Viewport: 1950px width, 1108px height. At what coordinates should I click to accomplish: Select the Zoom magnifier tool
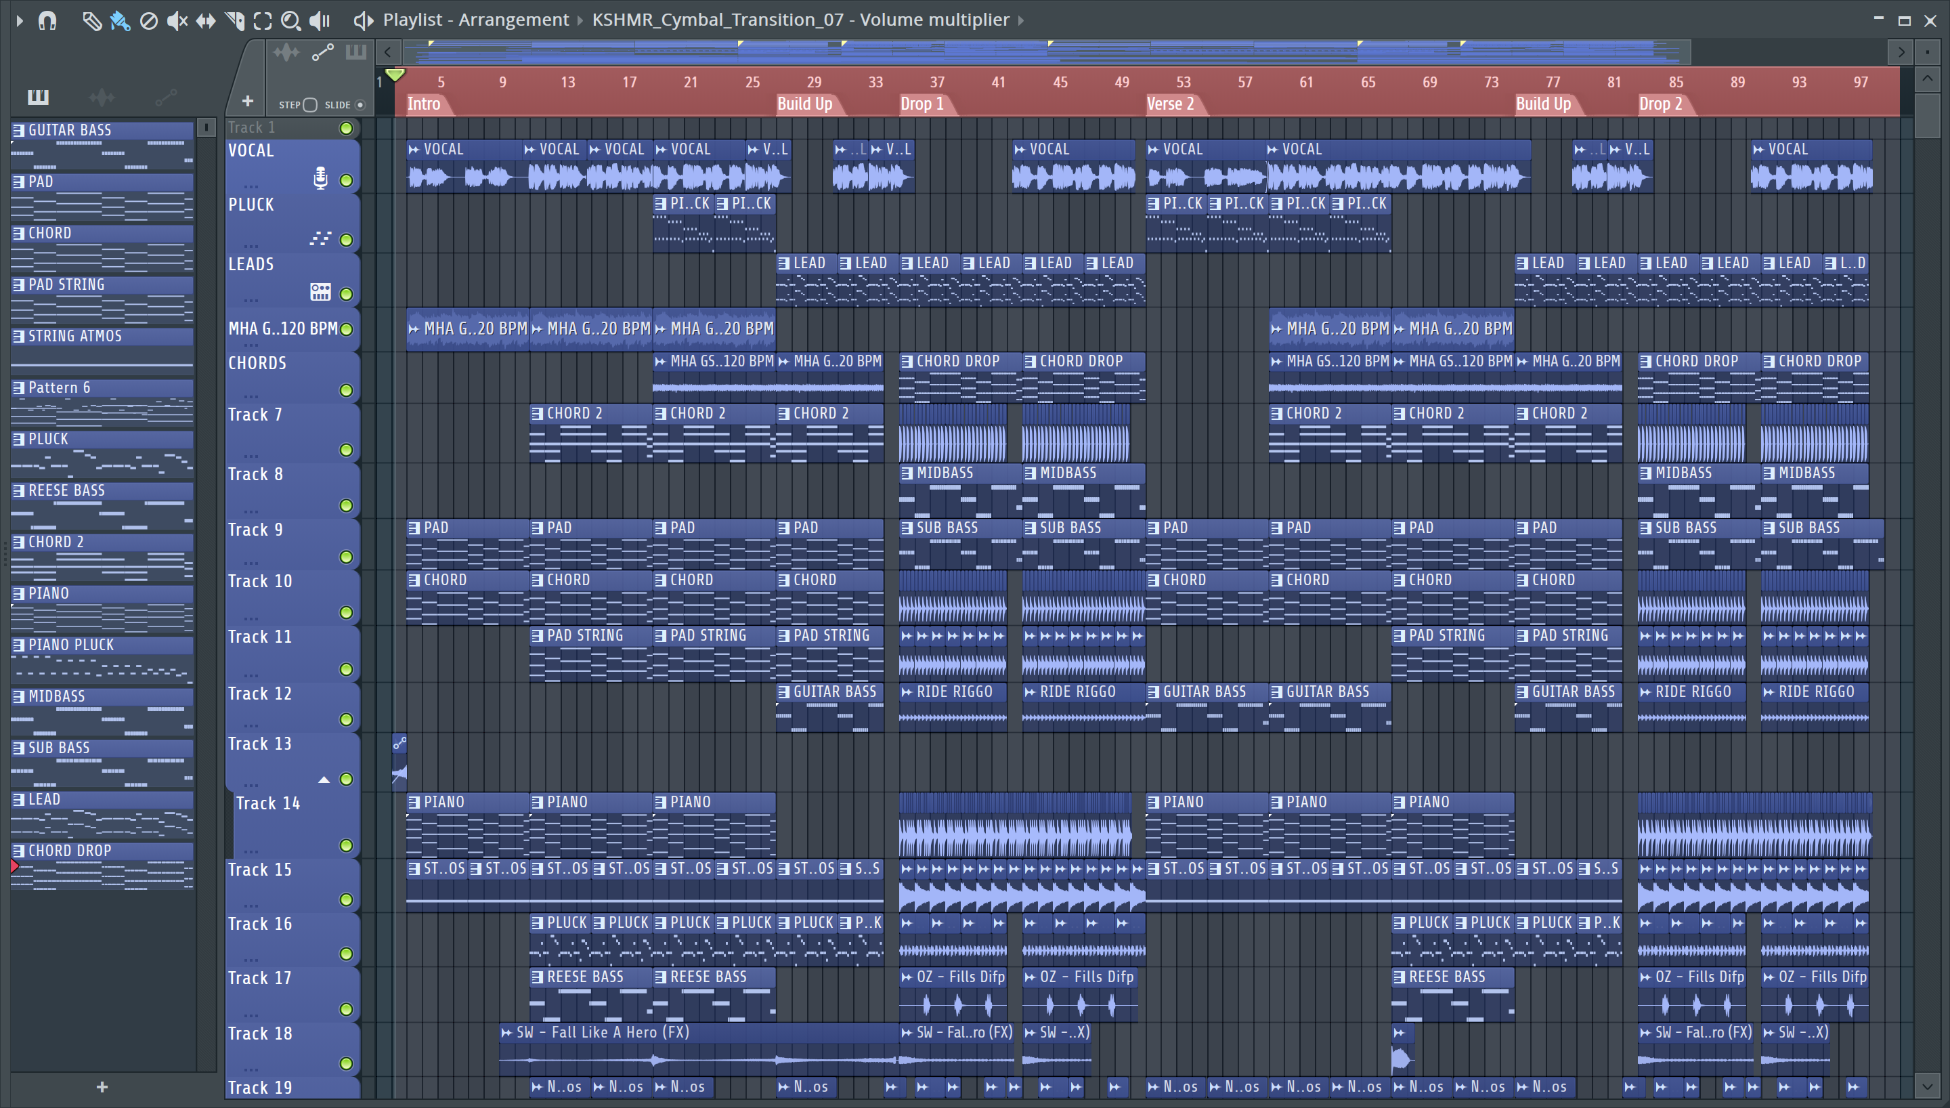pos(290,20)
